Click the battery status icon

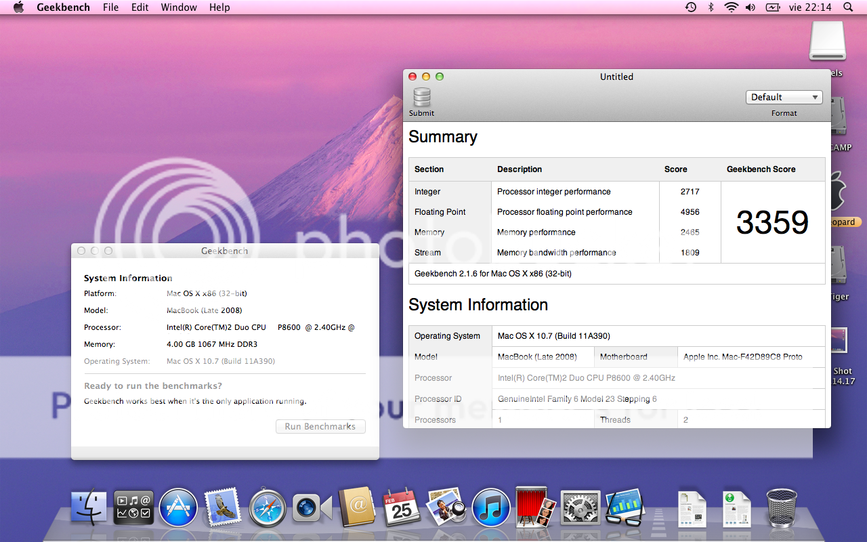click(x=773, y=7)
